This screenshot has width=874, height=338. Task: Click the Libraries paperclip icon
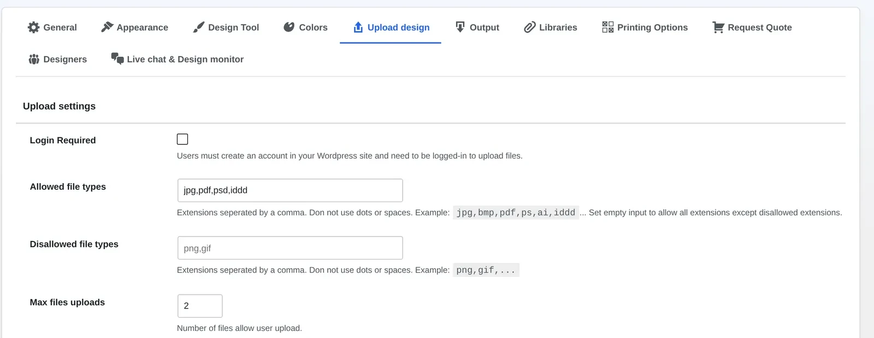coord(529,27)
